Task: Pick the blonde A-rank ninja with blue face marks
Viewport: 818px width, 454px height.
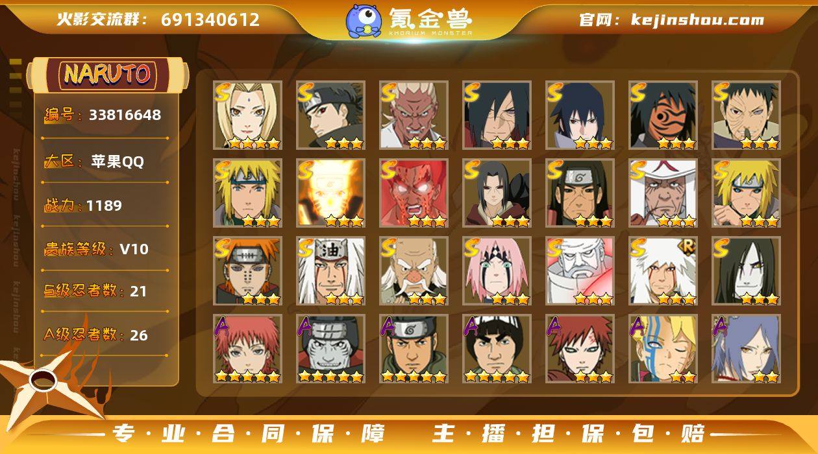Action: 663,349
